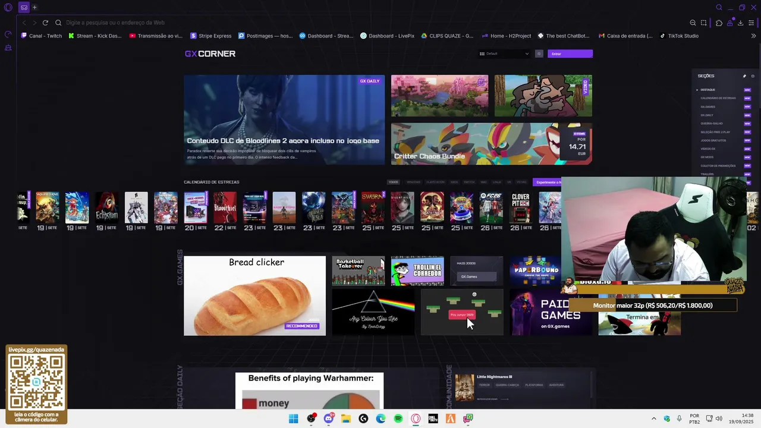Viewport: 761px width, 428px height.
Task: Click the Entrar button
Action: coord(570,53)
